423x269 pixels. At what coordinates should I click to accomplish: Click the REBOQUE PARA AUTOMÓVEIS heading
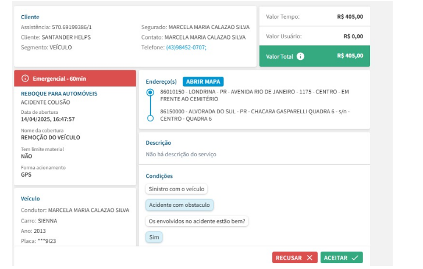(59, 94)
